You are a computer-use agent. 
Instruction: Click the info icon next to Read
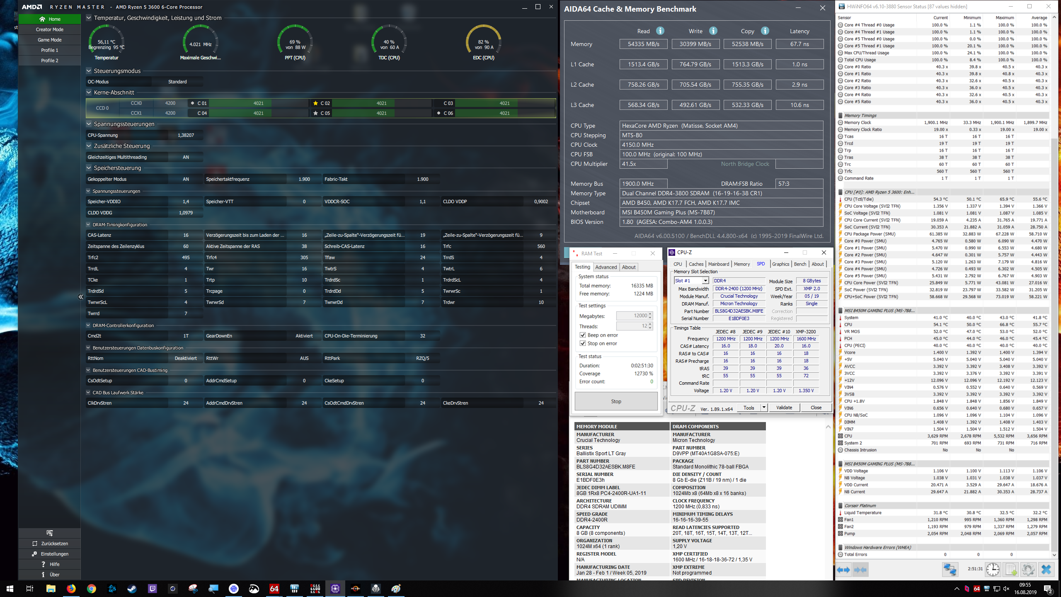(660, 31)
